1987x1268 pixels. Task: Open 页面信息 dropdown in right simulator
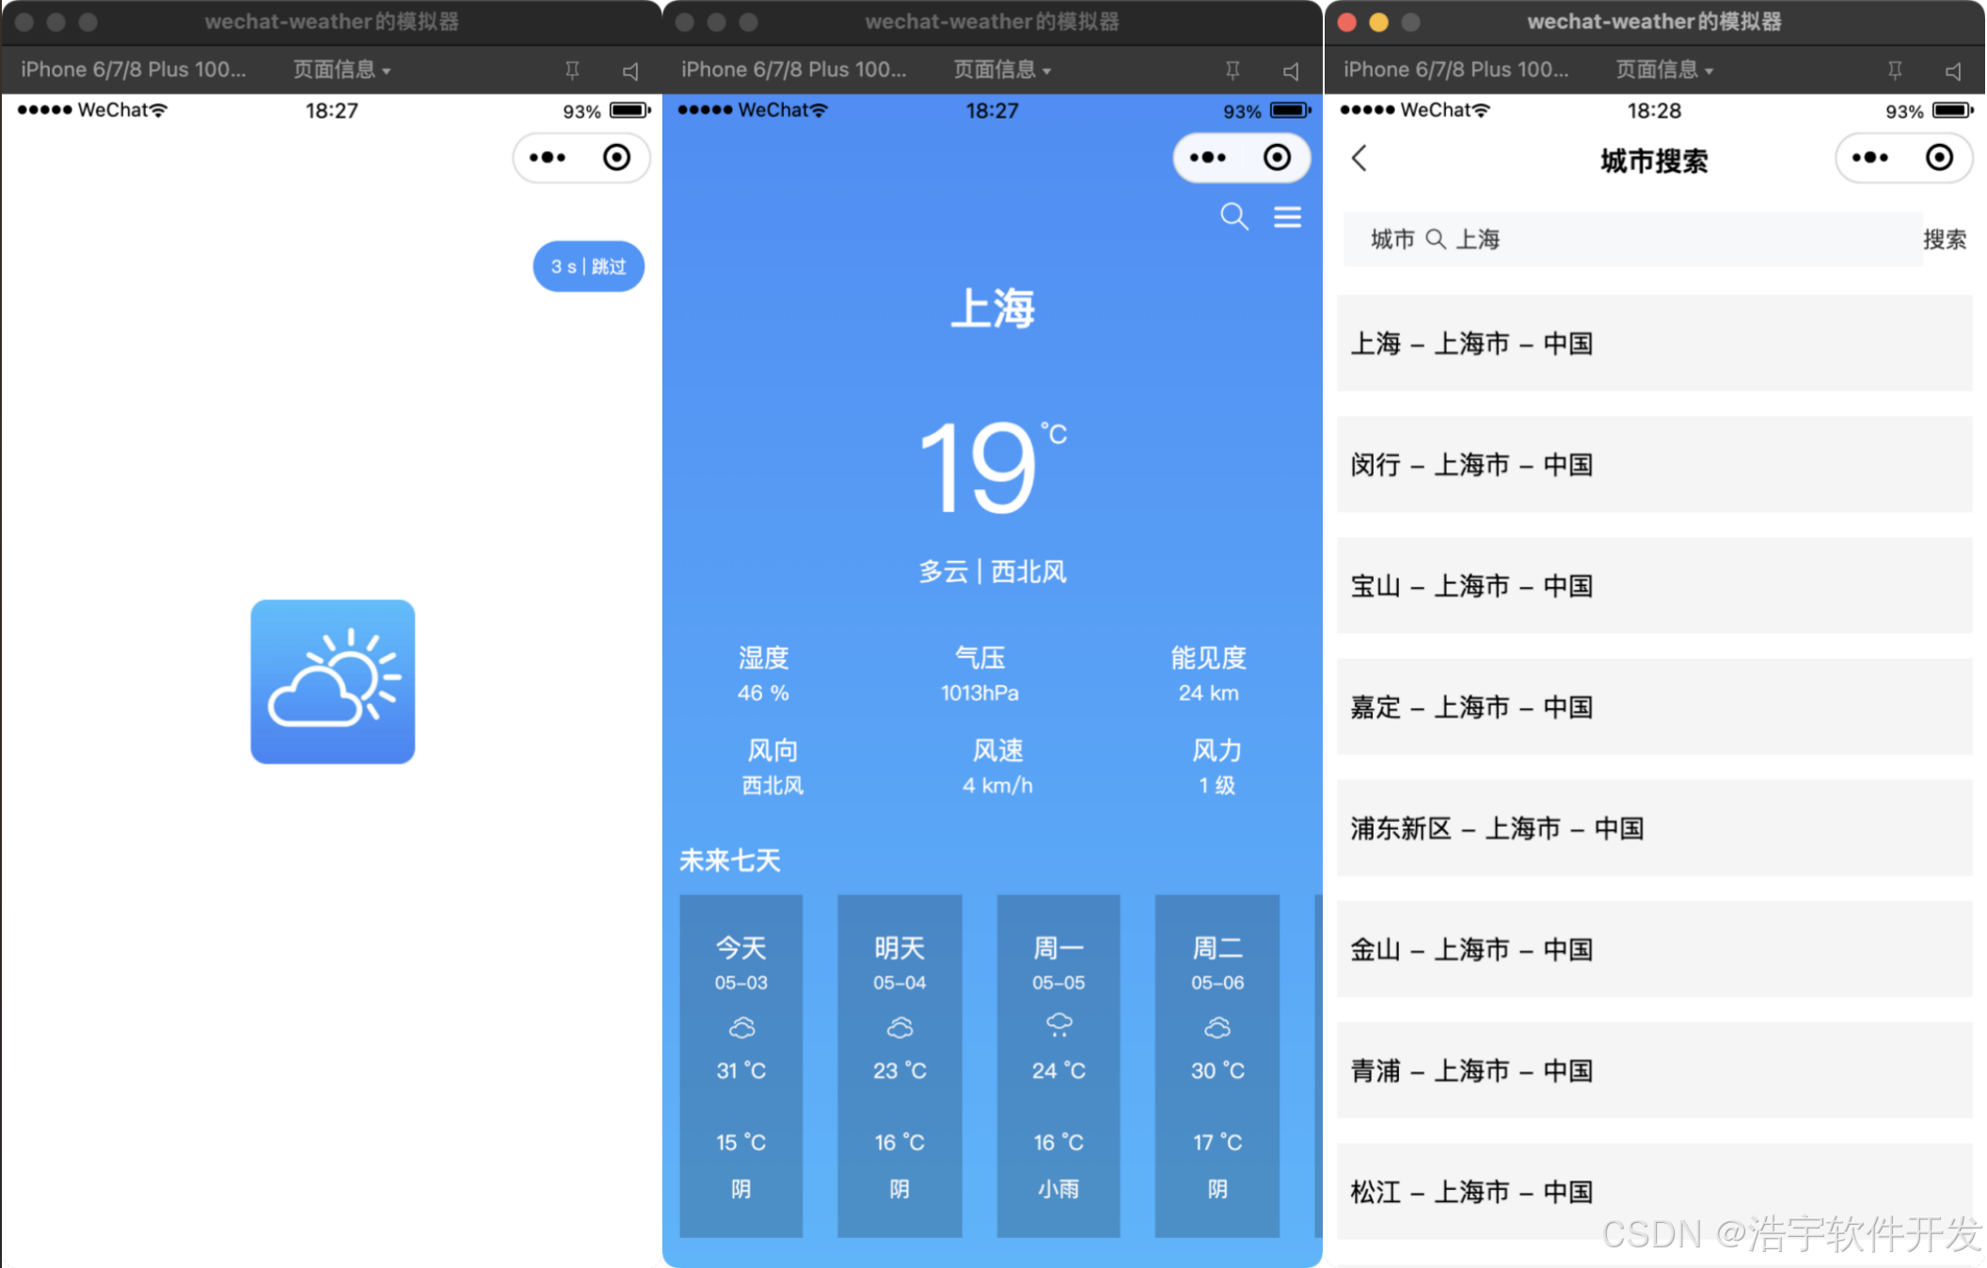coord(1664,71)
